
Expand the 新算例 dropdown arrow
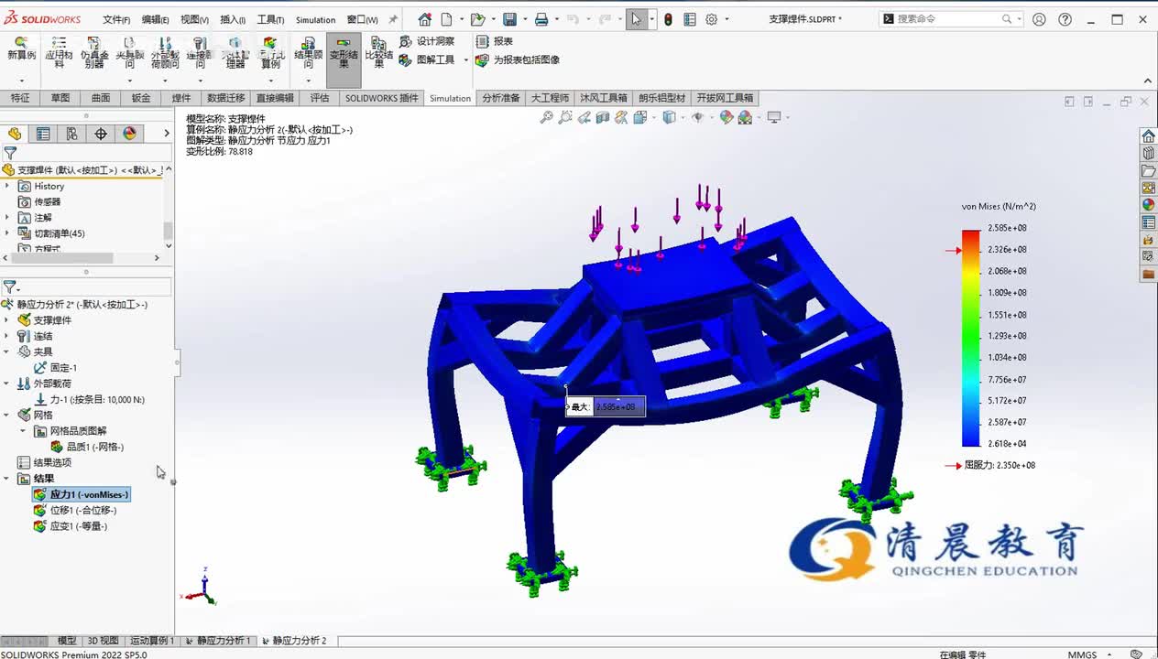[21, 81]
